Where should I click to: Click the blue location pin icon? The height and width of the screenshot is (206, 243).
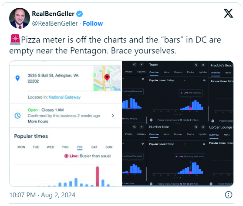click(18, 78)
